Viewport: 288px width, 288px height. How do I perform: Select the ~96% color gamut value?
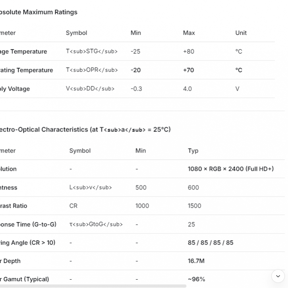tap(197, 279)
